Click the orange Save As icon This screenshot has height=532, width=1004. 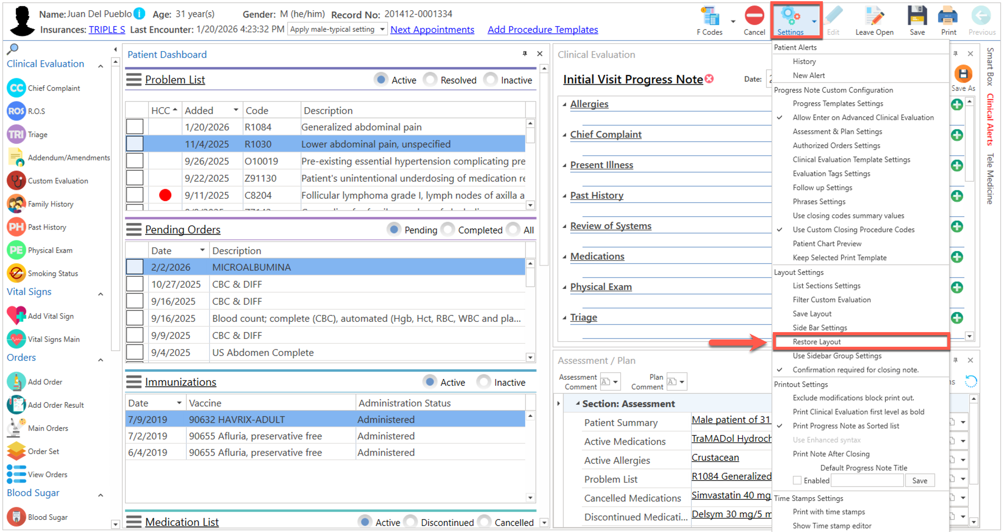(x=963, y=74)
